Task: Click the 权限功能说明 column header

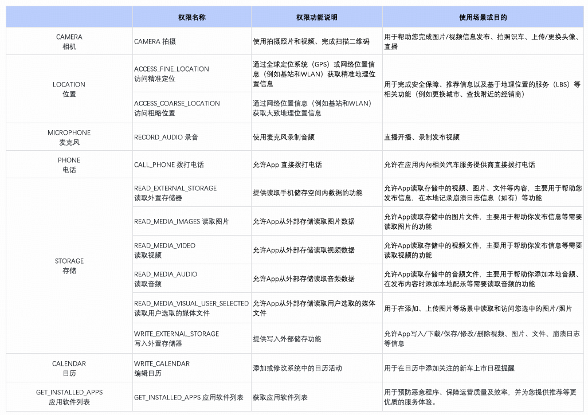Action: [x=316, y=17]
